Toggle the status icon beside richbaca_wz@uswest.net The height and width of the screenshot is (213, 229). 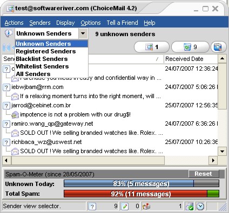point(6,142)
